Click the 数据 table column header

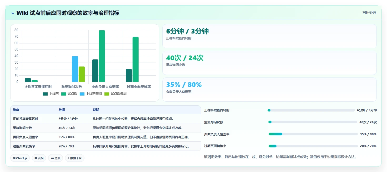pos(62,110)
